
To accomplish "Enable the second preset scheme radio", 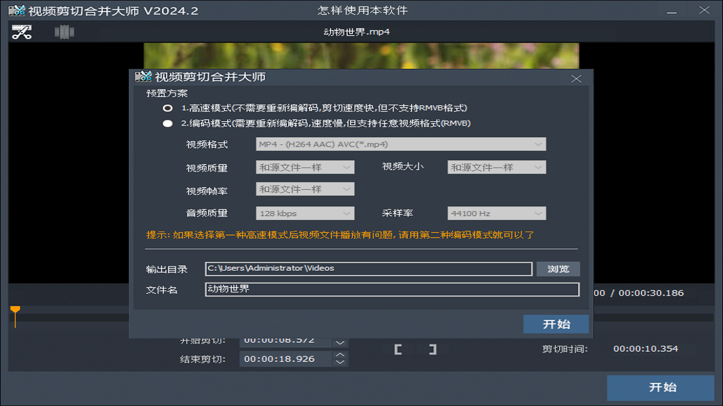I will point(167,123).
